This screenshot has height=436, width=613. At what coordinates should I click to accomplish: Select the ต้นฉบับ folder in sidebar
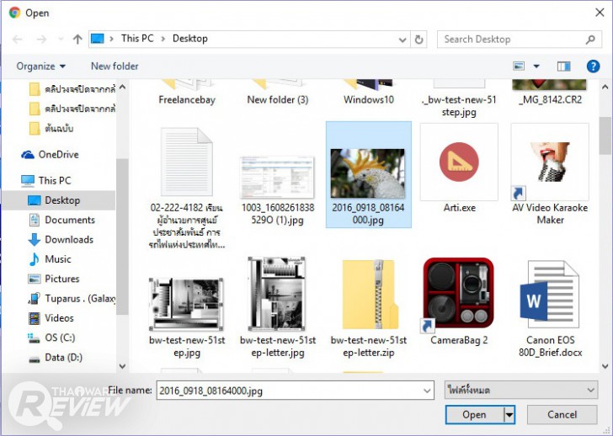pyautogui.click(x=51, y=128)
